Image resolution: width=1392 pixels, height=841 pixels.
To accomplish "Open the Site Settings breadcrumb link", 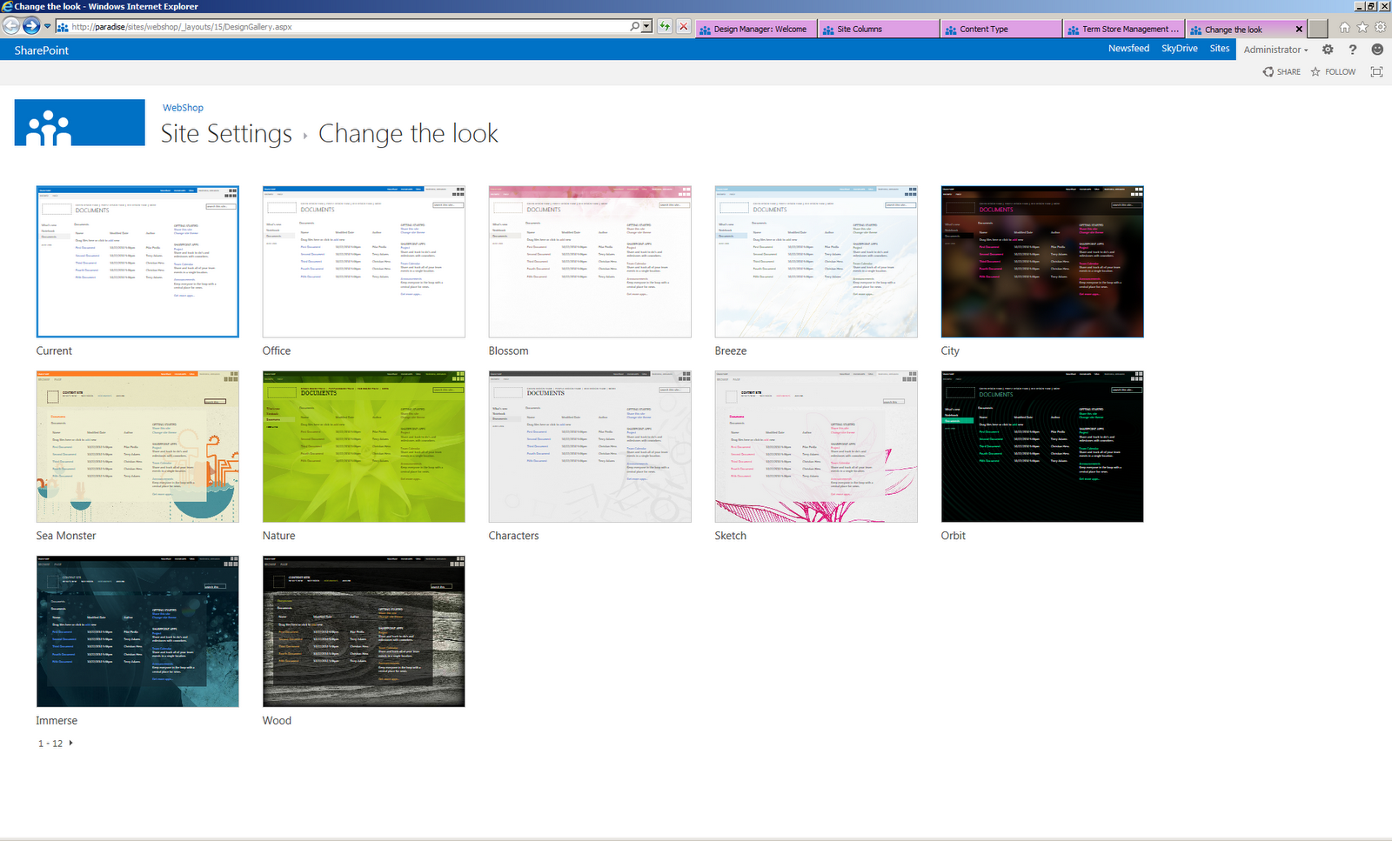I will pos(225,134).
